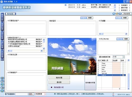Image resolution: width=132 pixels, height=97 pixels.
Task: Select the admin row in sales ranking
Action: pyautogui.click(x=112, y=75)
